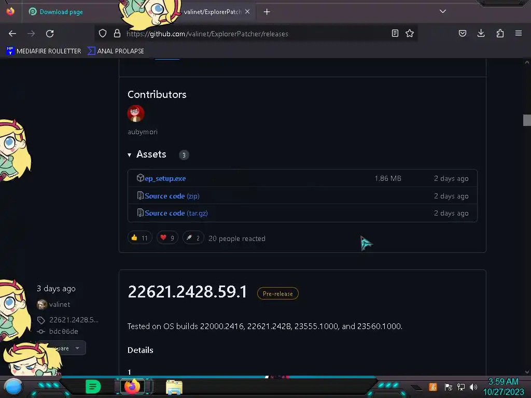List all tabs dropdown arrow

click(x=443, y=11)
